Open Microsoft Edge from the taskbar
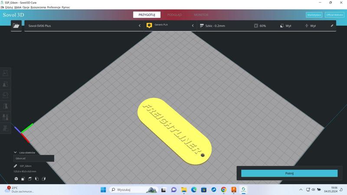Screen dimensions: 347x195 click(193, 190)
